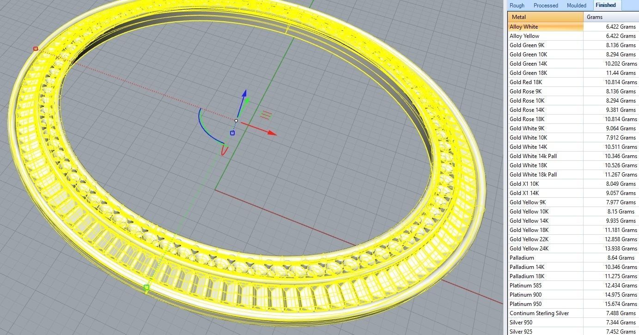Click the green control point on ring bottom

(146, 288)
